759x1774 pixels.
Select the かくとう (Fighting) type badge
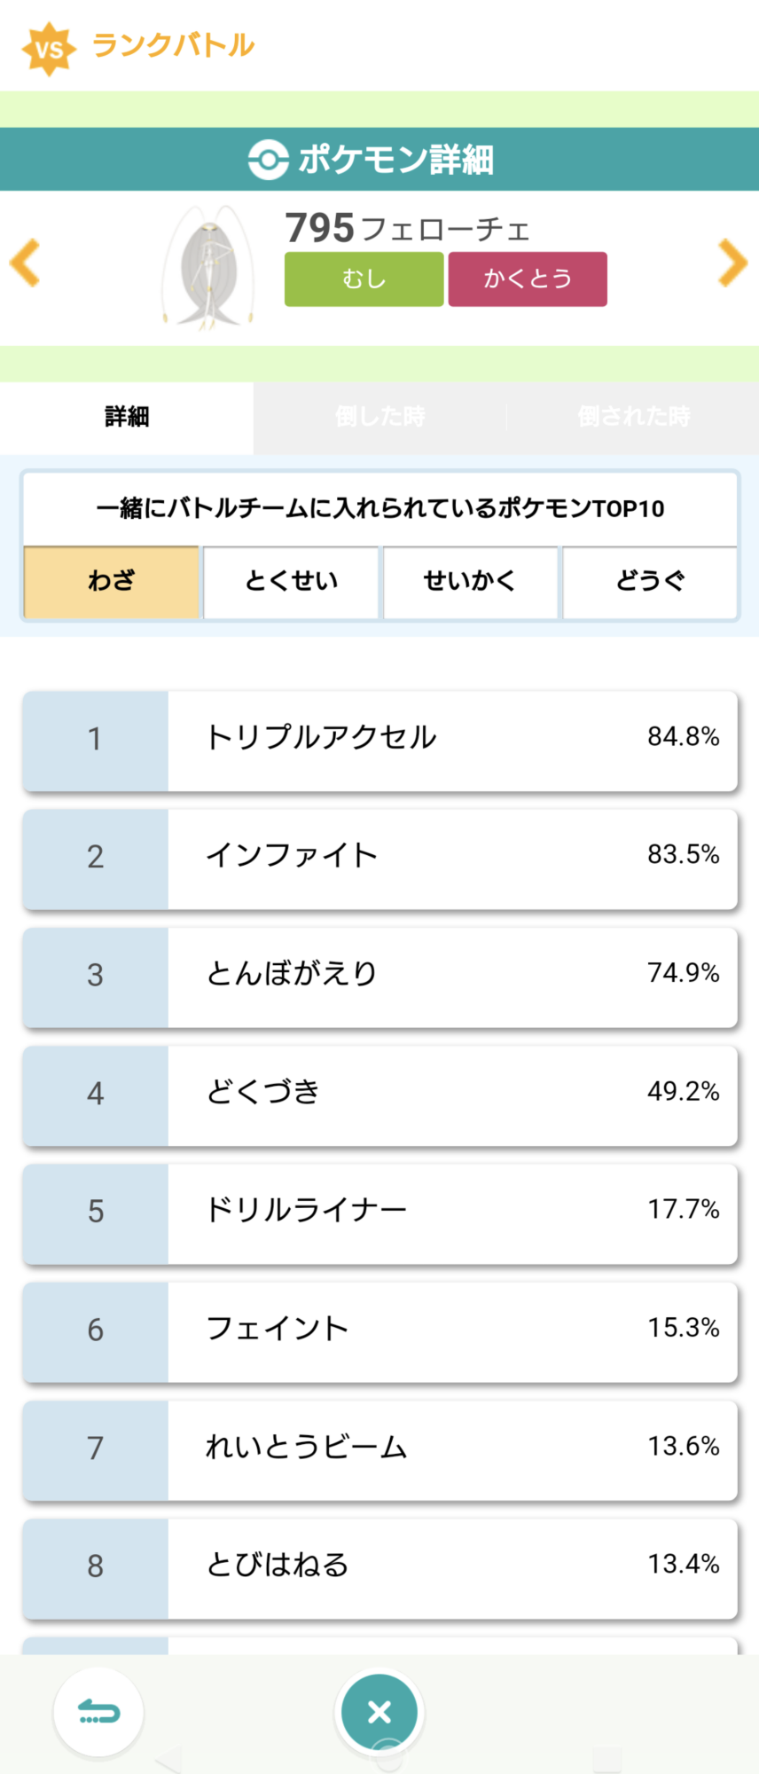click(528, 279)
